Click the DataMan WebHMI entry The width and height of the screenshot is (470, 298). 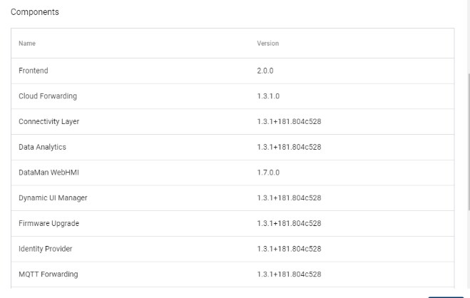[48, 173]
